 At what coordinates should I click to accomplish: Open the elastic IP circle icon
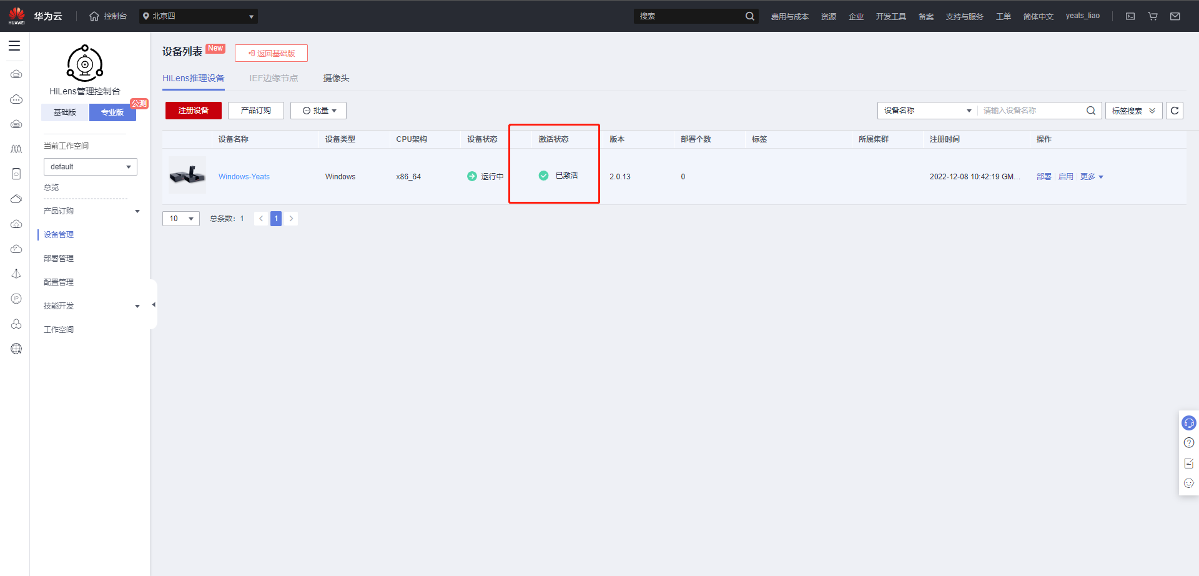click(x=16, y=299)
